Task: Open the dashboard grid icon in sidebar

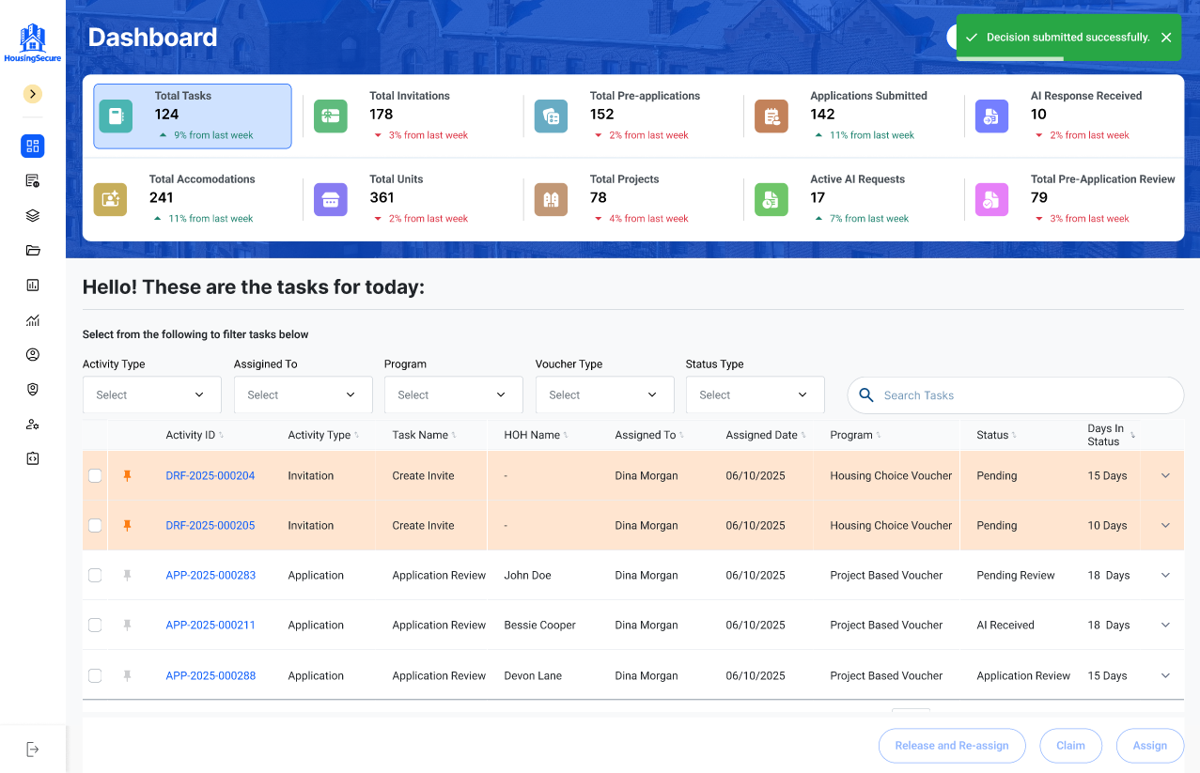Action: point(33,146)
